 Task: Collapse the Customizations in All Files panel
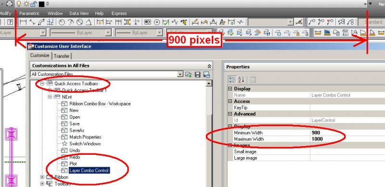pos(209,66)
